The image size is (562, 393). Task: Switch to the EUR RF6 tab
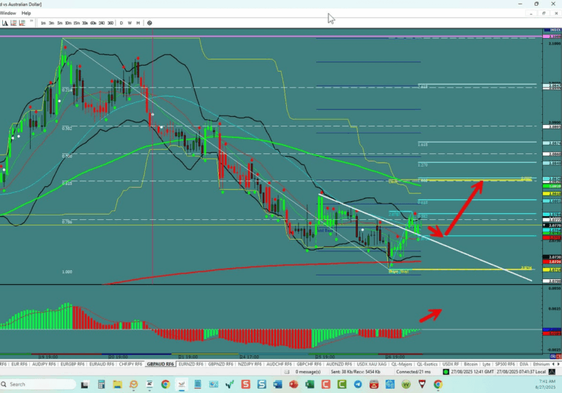19,364
